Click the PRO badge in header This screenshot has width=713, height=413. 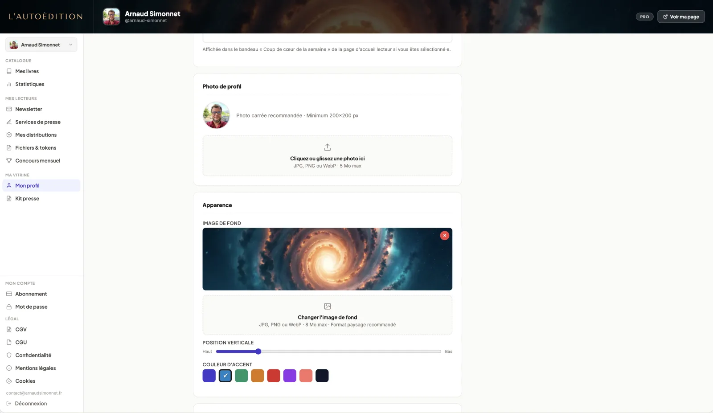644,17
